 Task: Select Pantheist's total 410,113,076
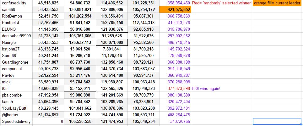tap(175, 23)
